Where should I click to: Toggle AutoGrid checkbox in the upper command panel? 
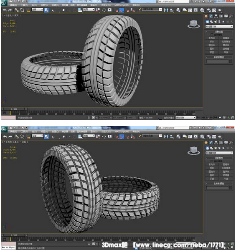[212, 35]
